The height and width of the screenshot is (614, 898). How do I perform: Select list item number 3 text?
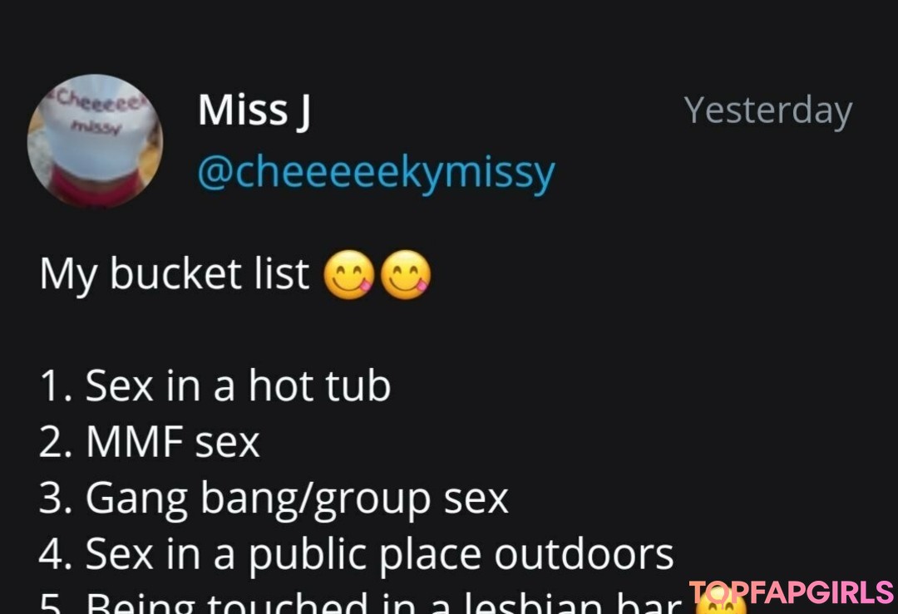point(274,499)
